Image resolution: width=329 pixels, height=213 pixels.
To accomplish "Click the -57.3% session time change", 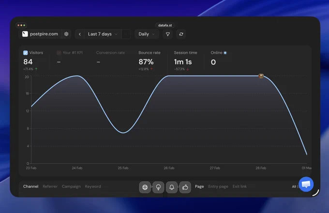I will (x=181, y=69).
